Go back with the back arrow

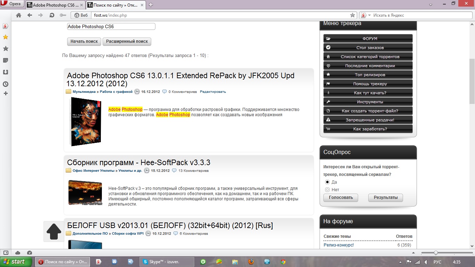30,15
